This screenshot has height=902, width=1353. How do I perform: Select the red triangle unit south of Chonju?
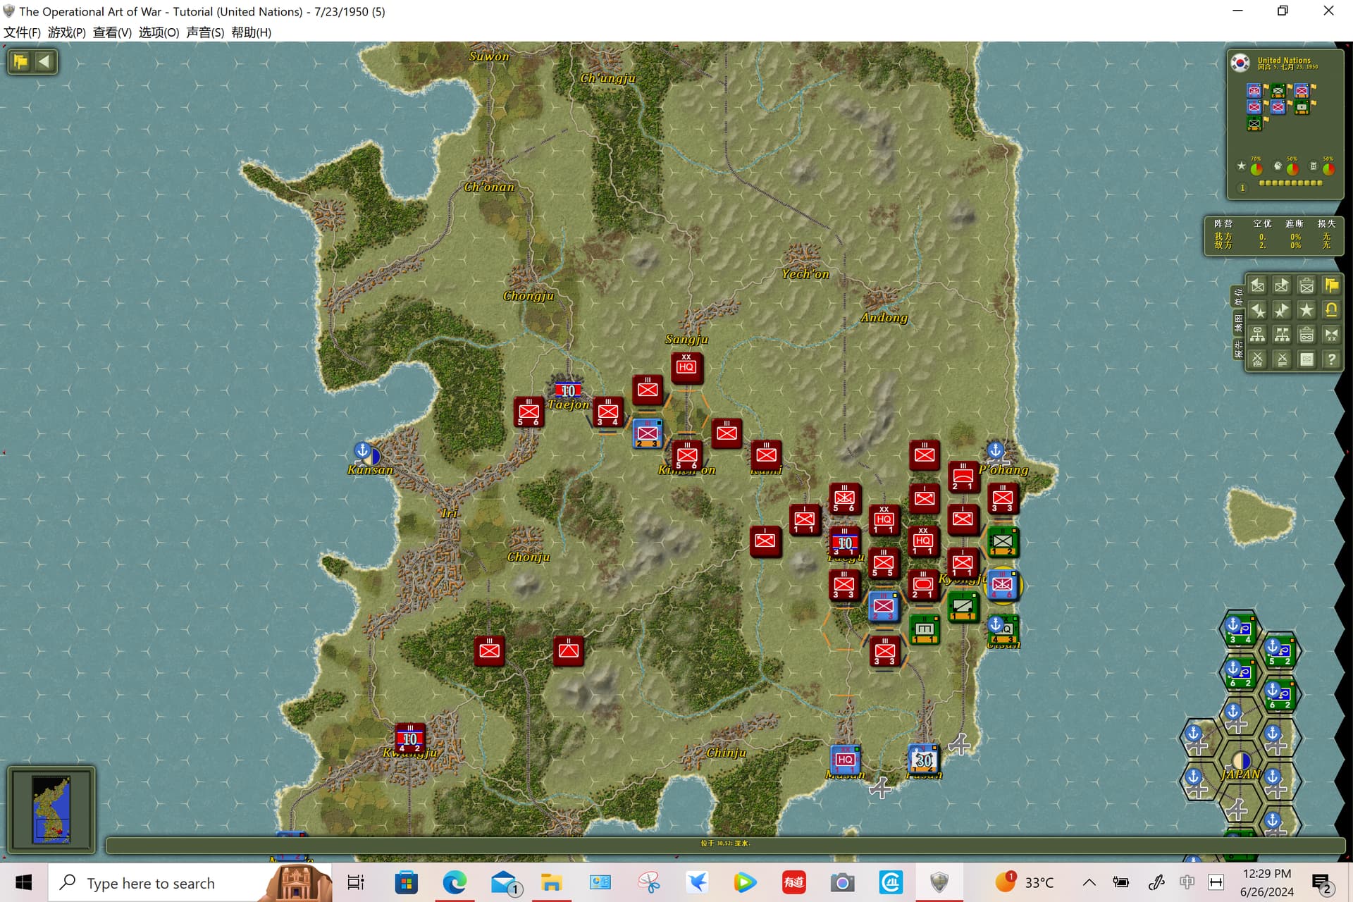568,650
